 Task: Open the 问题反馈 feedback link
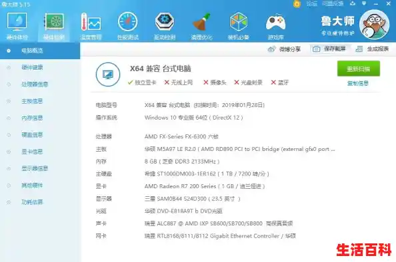(x=333, y=3)
